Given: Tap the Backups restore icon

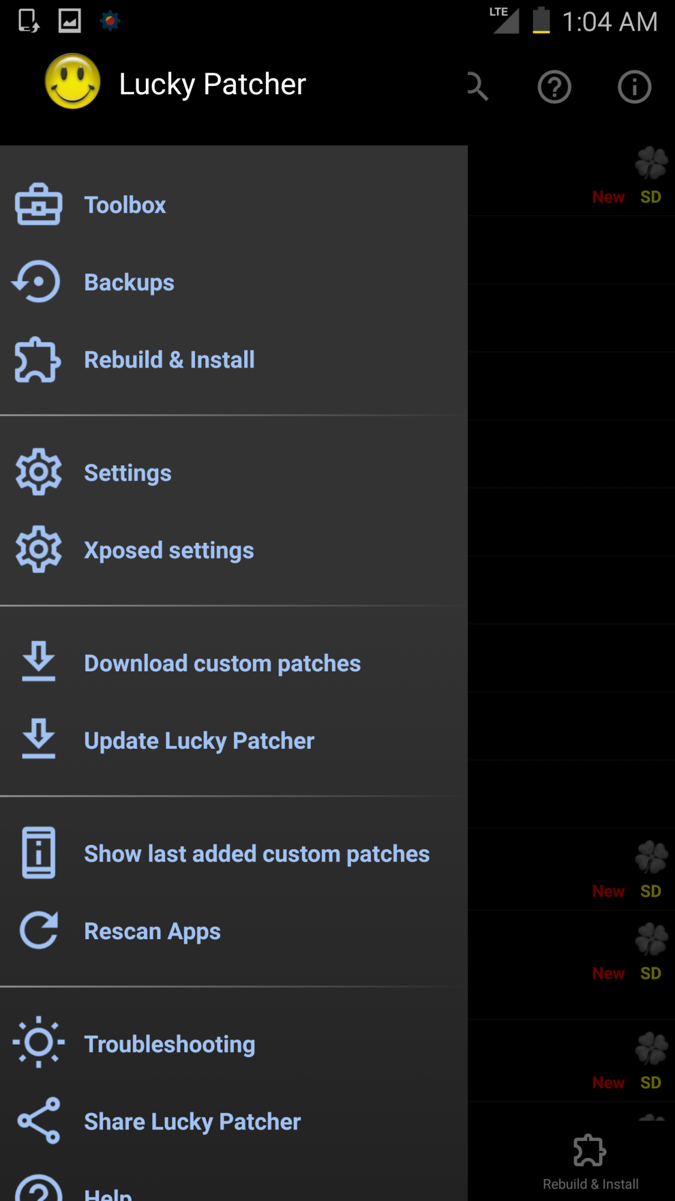Looking at the screenshot, I should tap(37, 282).
